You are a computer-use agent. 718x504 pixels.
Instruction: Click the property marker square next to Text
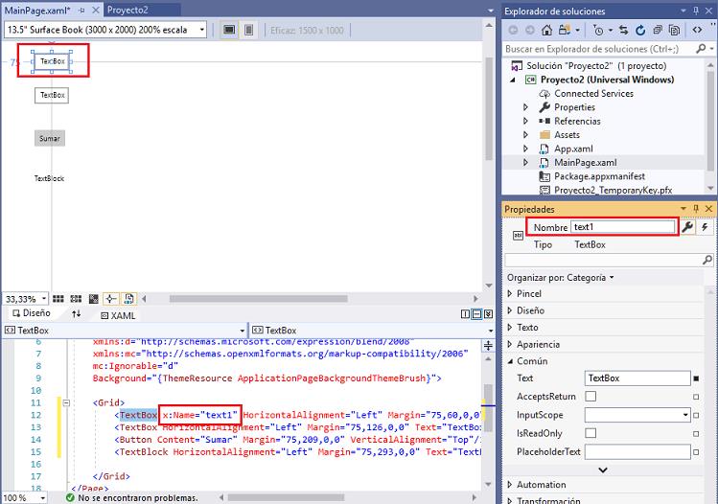click(x=696, y=378)
